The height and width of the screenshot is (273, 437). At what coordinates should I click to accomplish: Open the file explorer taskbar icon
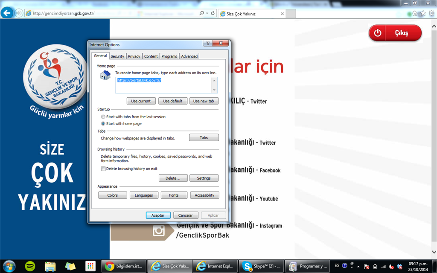50,267
